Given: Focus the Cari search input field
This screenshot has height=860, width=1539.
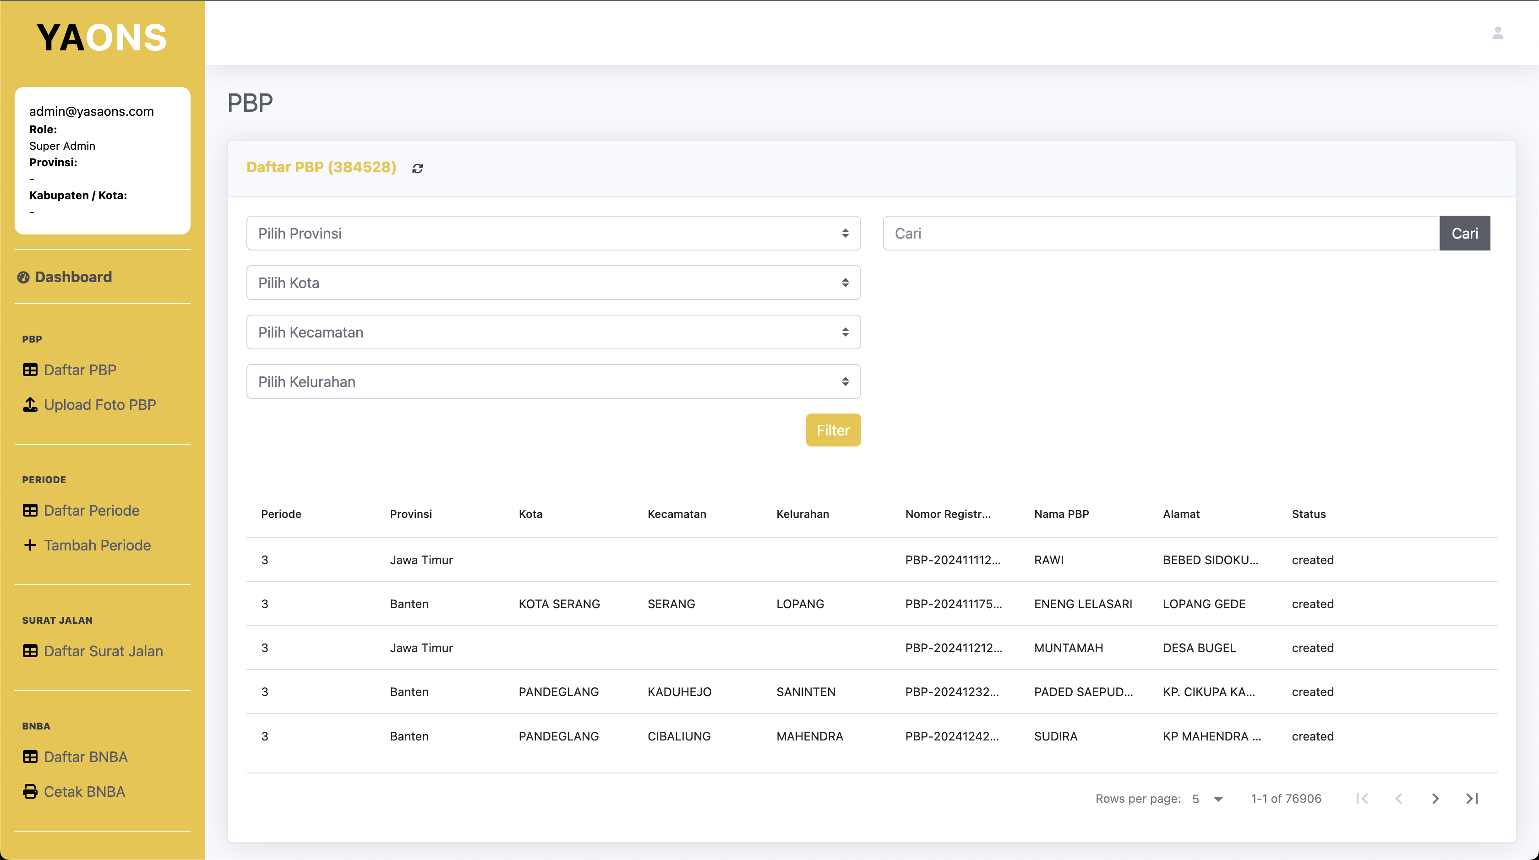Looking at the screenshot, I should click(x=1161, y=233).
